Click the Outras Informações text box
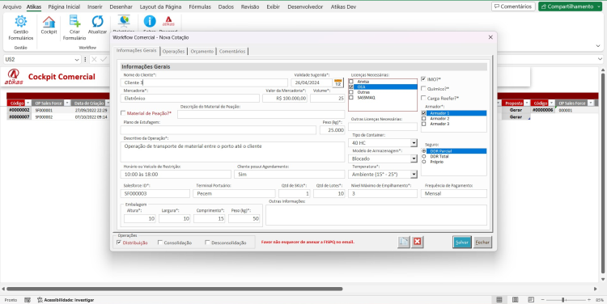 pos(376,214)
